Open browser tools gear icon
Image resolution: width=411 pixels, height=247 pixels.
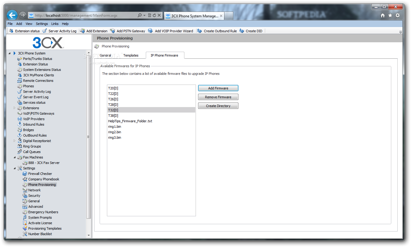398,16
